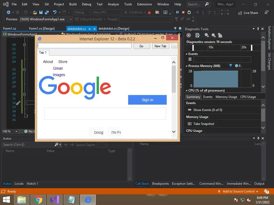
Task: Click the feedback icon beside Live Share
Action: pyautogui.click(x=266, y=13)
